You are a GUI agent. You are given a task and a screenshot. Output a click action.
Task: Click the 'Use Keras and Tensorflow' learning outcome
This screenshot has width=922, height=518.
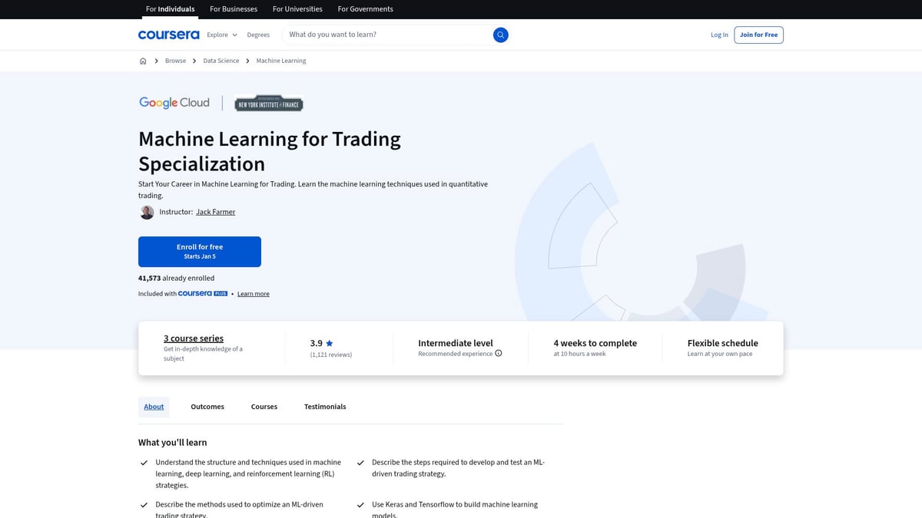click(x=455, y=510)
